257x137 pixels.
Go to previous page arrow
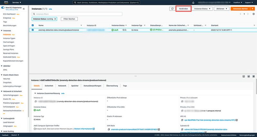(x=241, y=14)
